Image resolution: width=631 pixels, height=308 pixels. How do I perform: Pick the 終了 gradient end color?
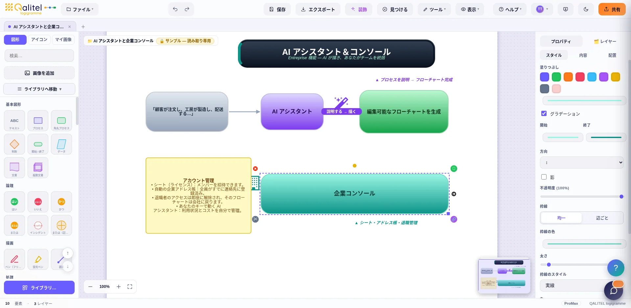coord(606,137)
